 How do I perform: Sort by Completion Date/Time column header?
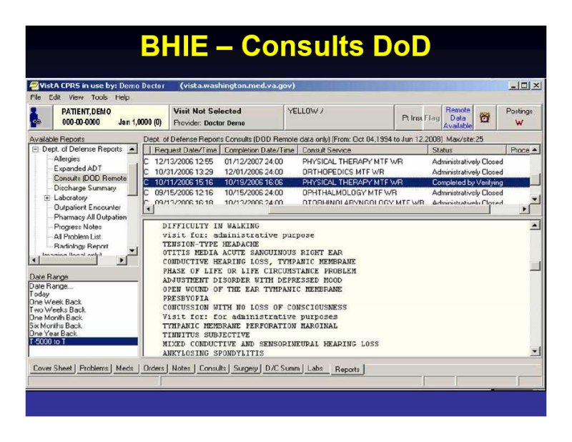coord(259,150)
